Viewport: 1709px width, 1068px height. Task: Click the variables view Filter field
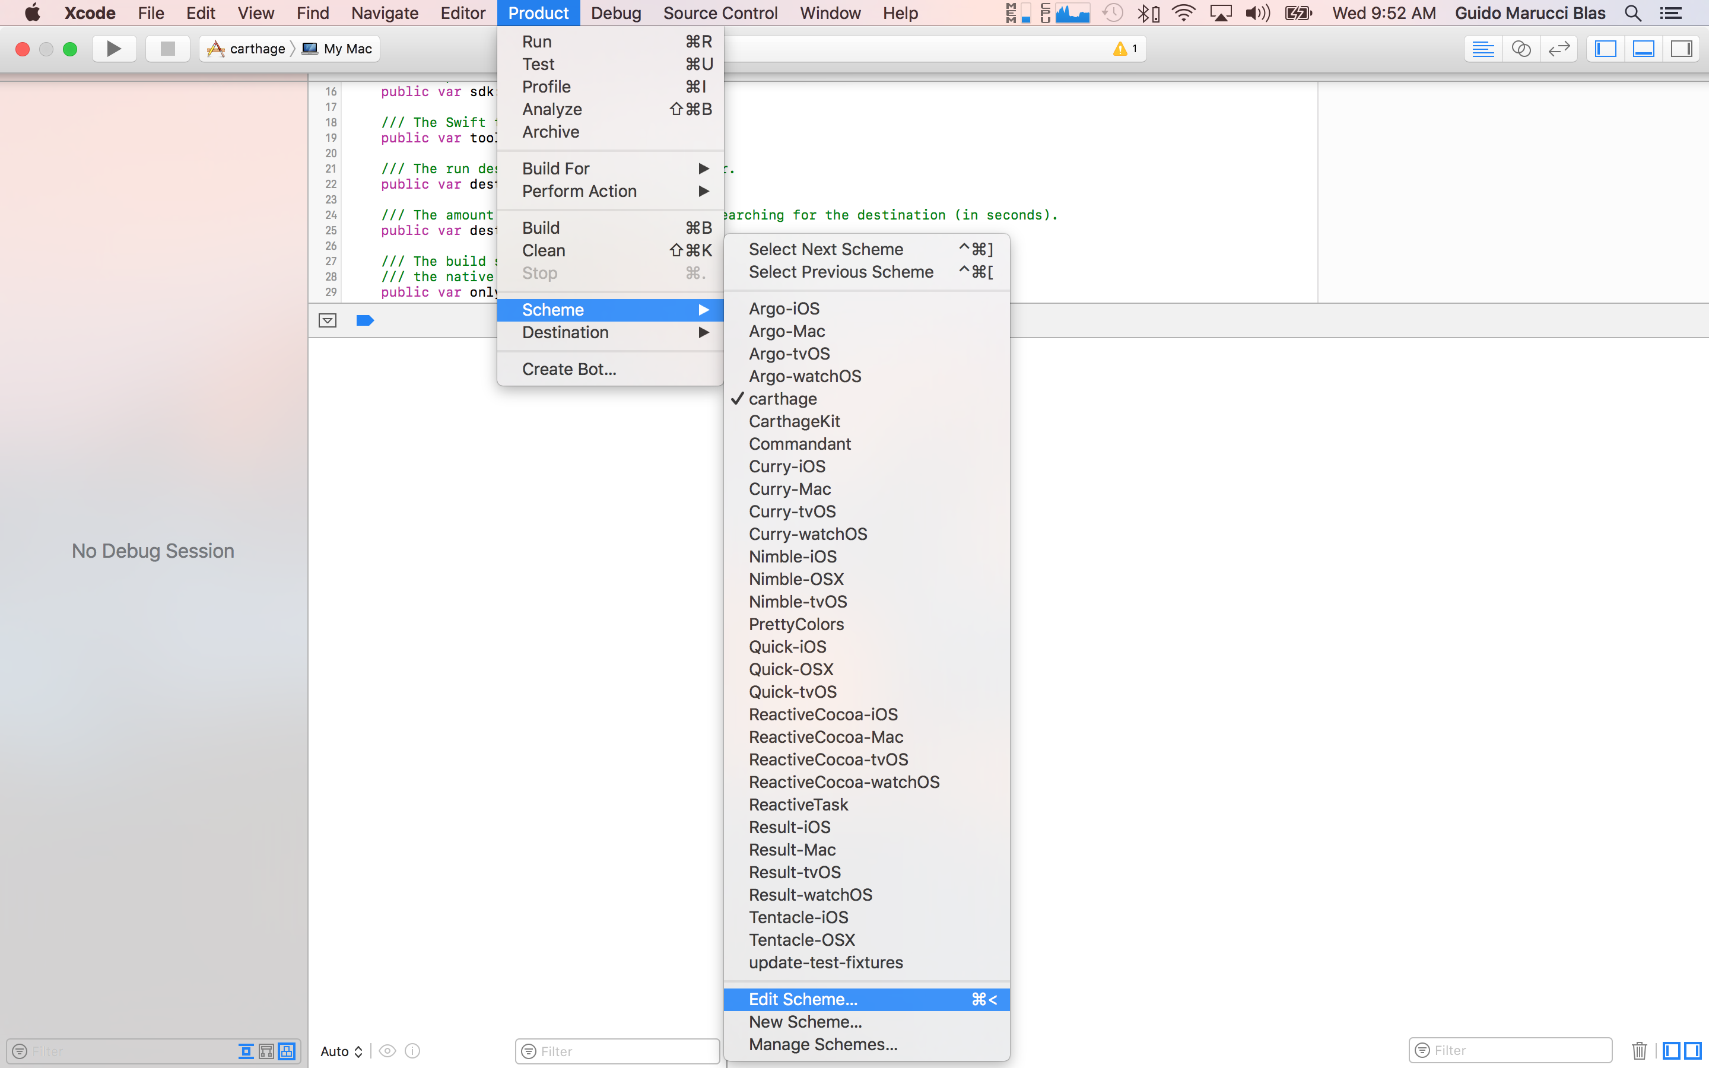617,1051
